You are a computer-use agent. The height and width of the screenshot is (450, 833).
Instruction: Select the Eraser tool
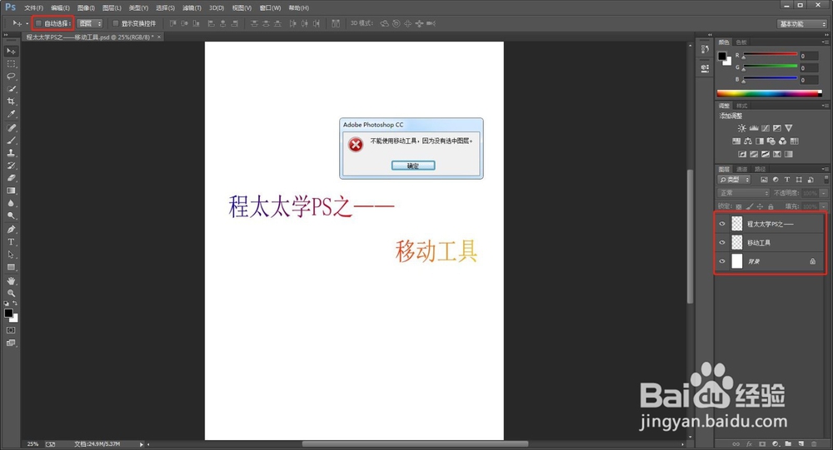coord(11,178)
